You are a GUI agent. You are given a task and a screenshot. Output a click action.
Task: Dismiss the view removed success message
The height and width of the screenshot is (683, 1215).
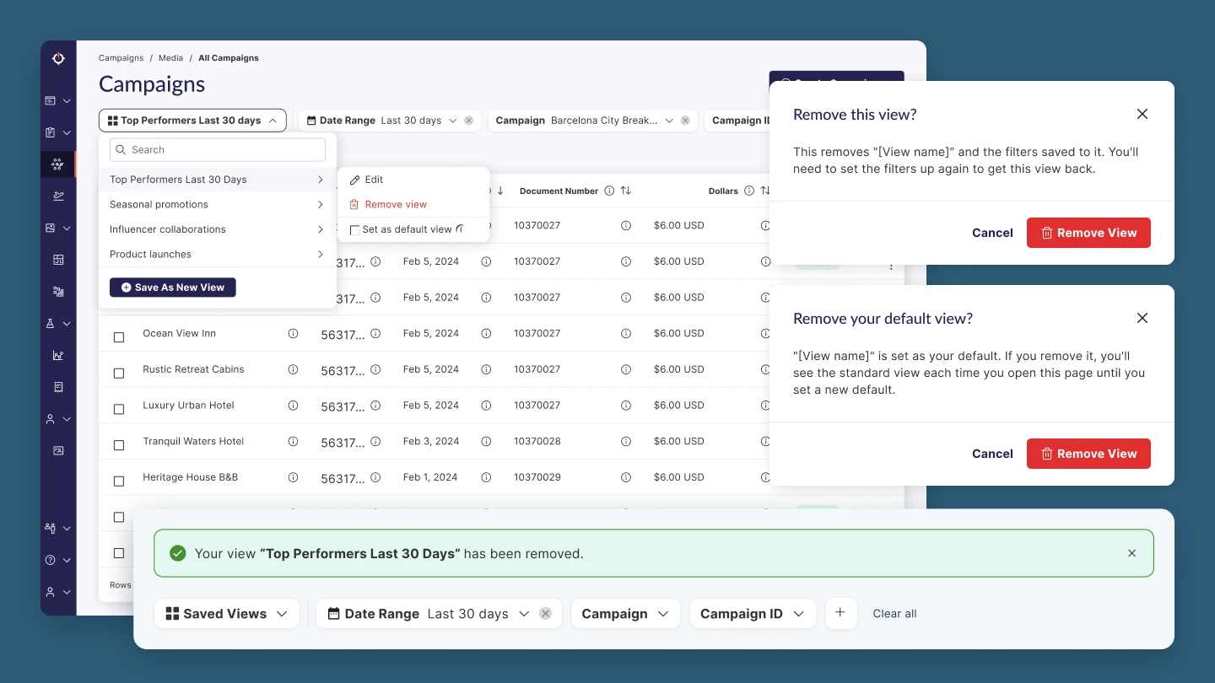[x=1132, y=553]
